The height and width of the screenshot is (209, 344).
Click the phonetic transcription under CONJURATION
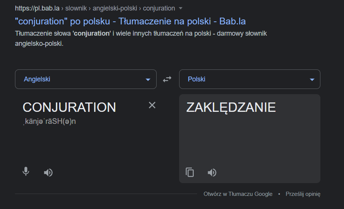coord(49,121)
